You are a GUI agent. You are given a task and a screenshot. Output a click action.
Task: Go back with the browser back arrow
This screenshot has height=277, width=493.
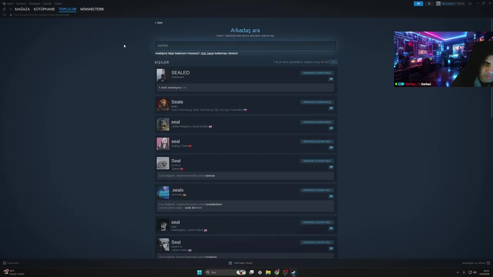click(4, 9)
